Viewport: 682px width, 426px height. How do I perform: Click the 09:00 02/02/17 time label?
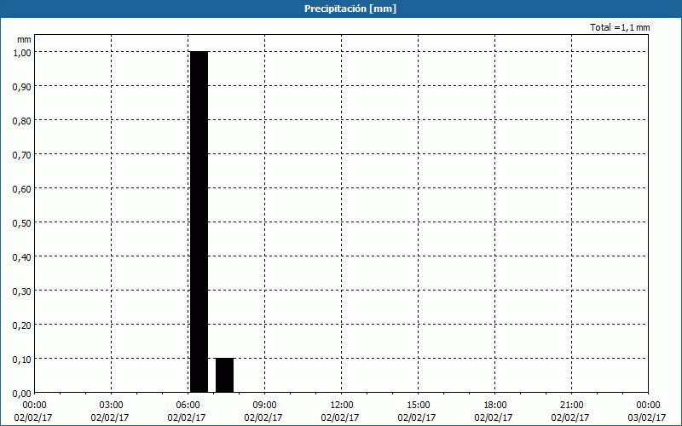coord(263,412)
